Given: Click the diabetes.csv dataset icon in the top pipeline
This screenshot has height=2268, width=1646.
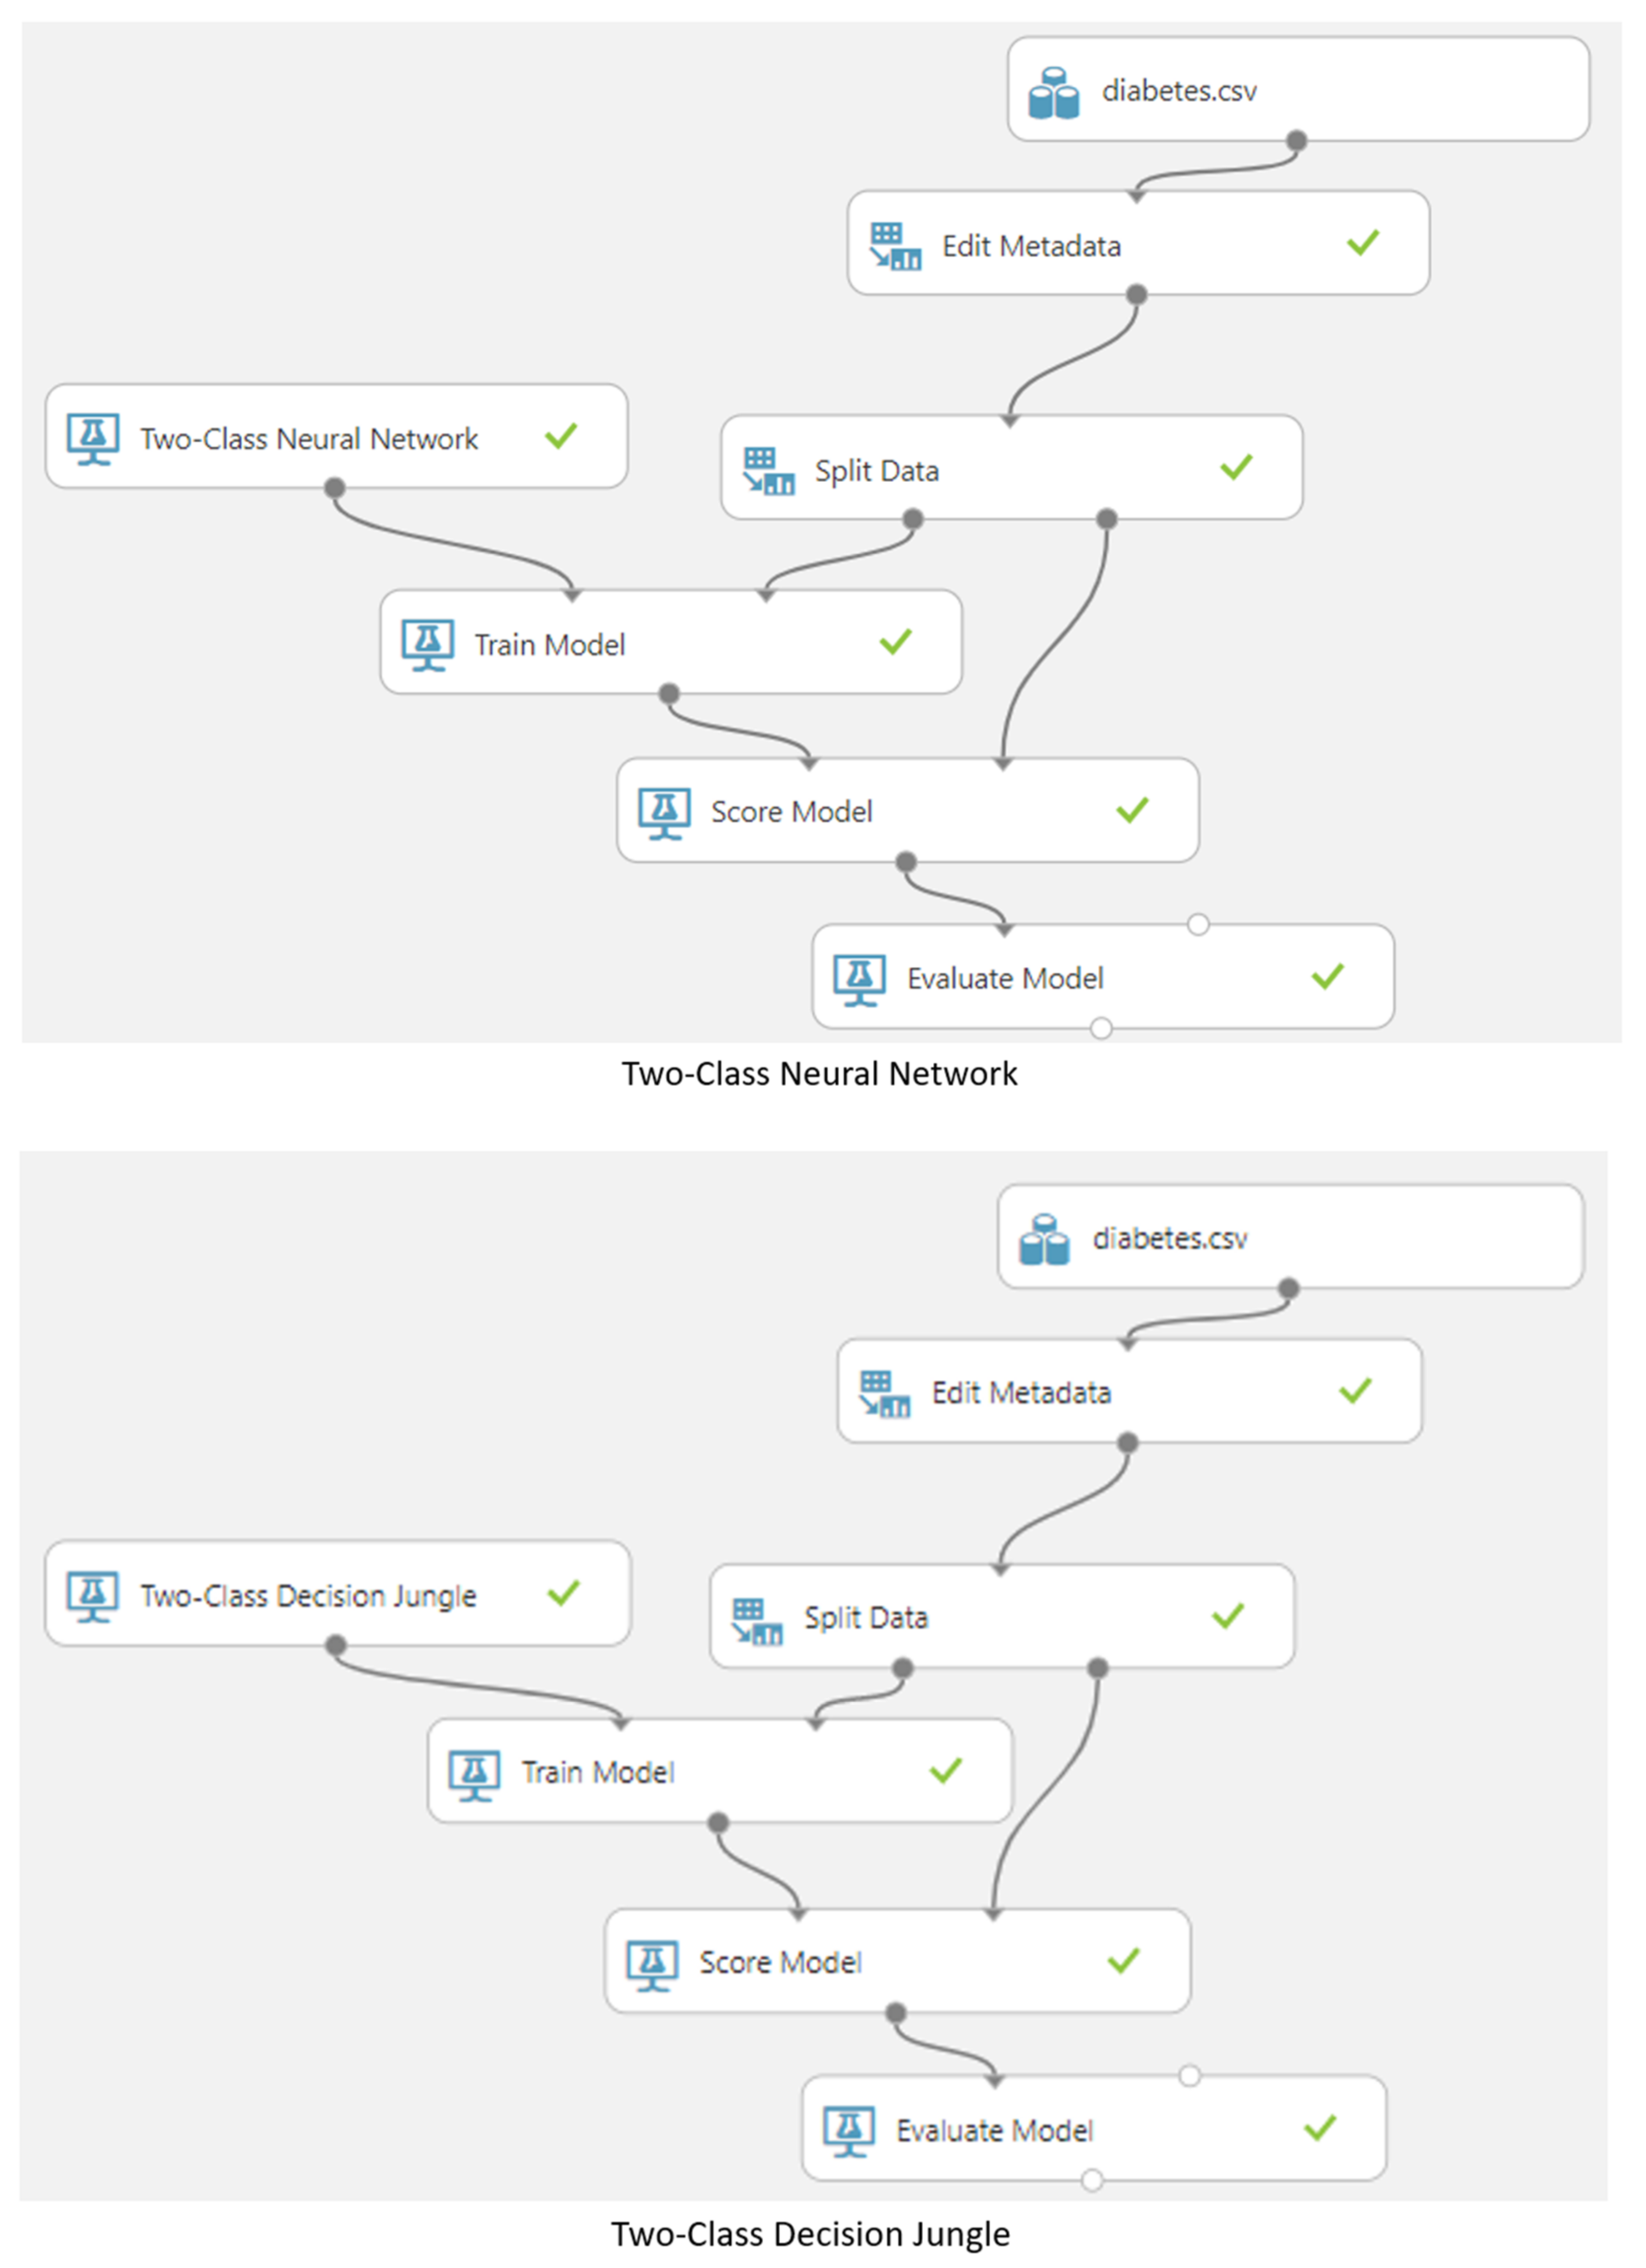Looking at the screenshot, I should 1053,92.
